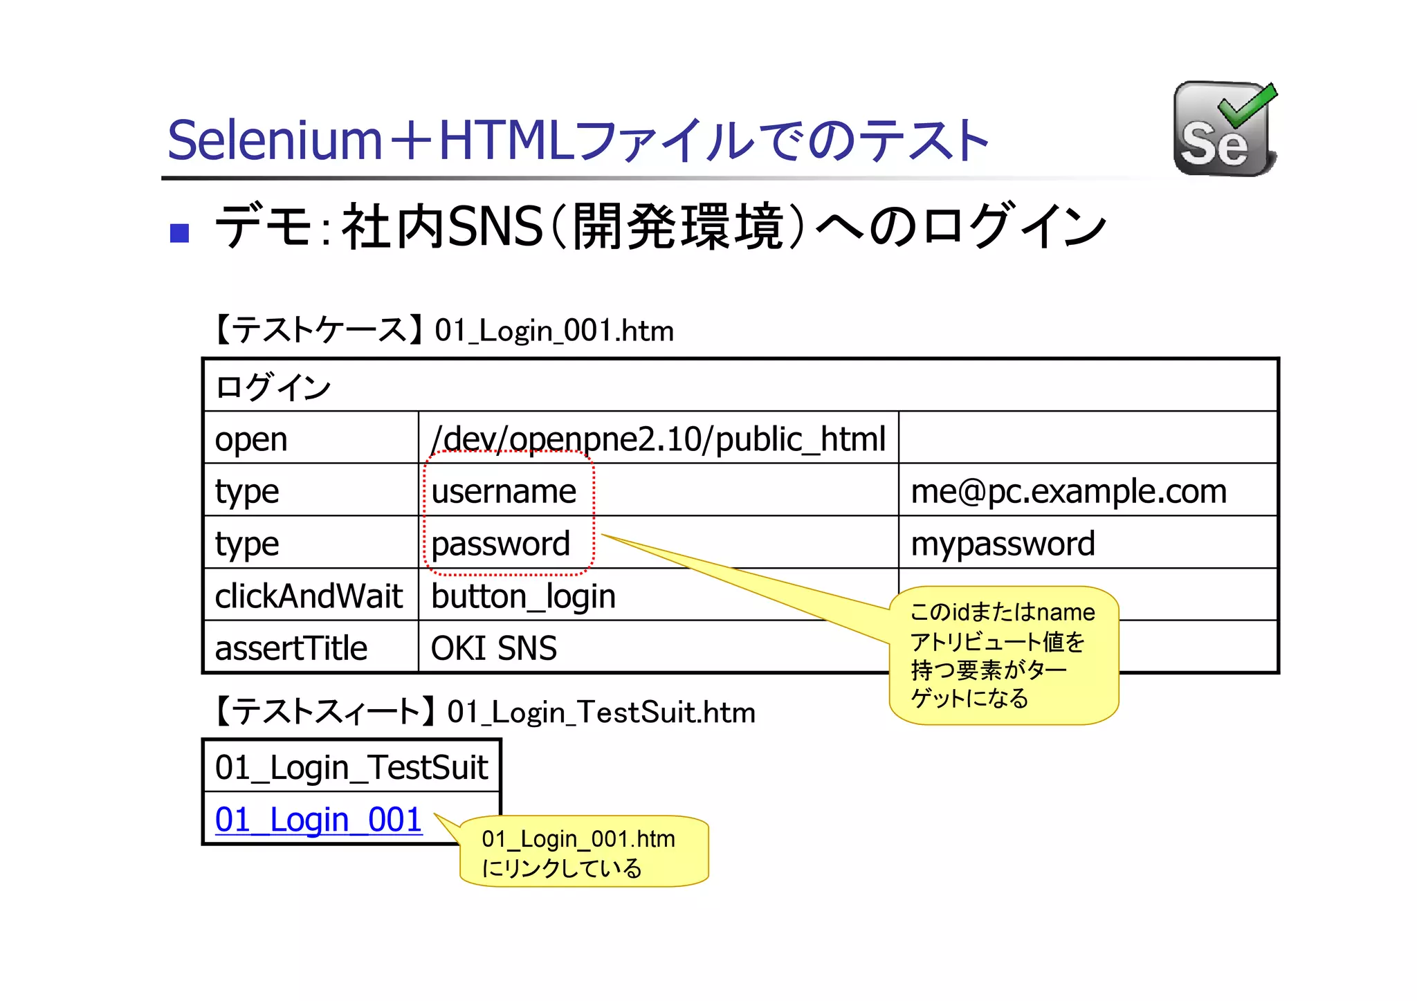Click the 'open' command cell
Screen dimensions: 1417x1001
pos(311,438)
